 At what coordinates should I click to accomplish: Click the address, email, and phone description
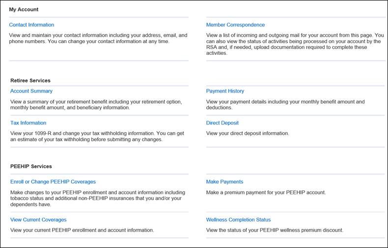coord(98,38)
